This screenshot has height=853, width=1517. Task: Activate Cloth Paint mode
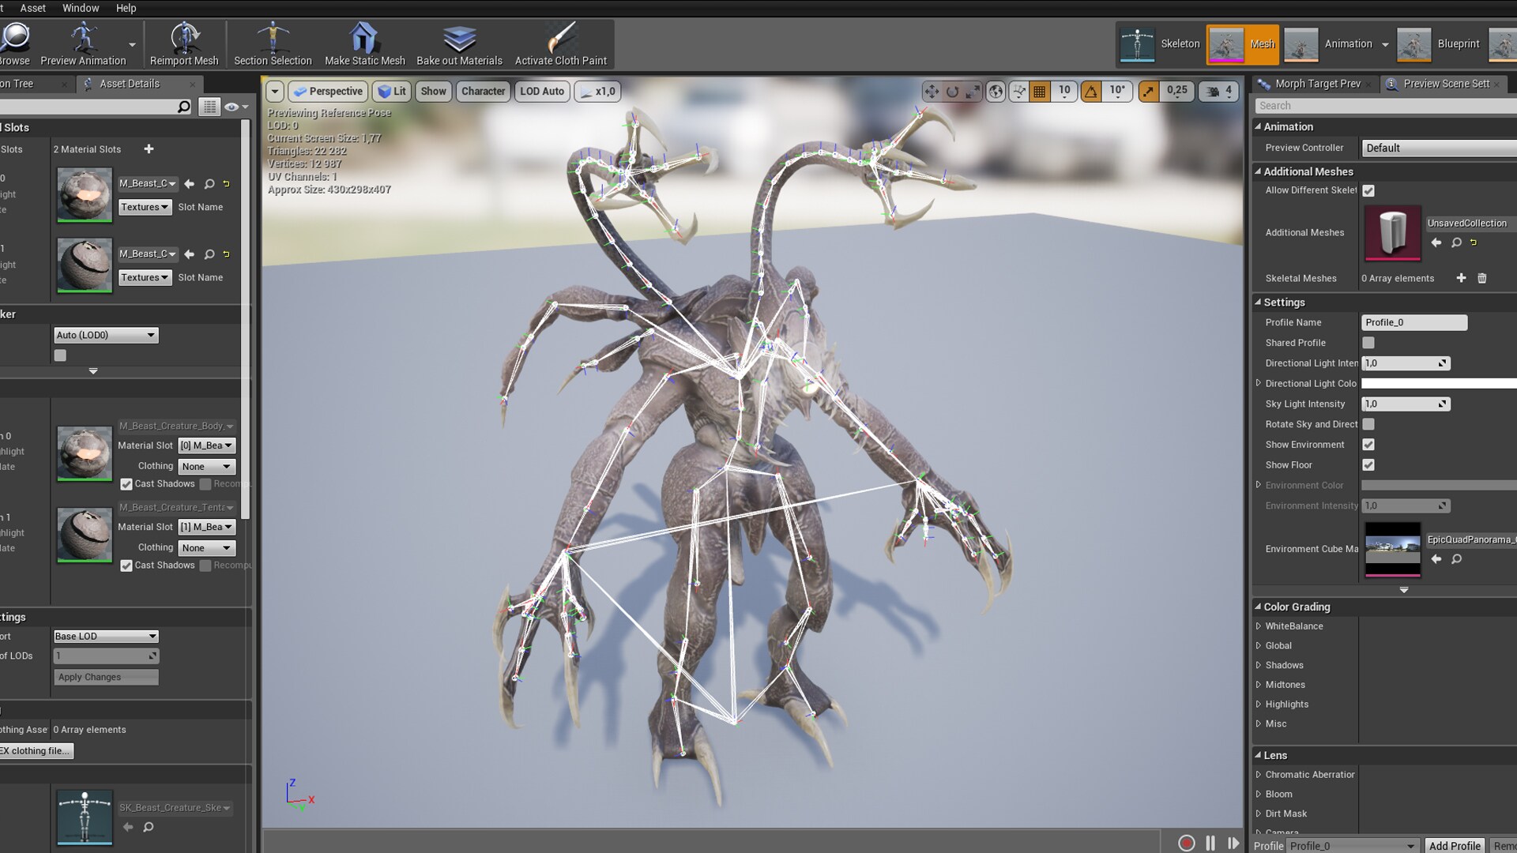point(560,43)
